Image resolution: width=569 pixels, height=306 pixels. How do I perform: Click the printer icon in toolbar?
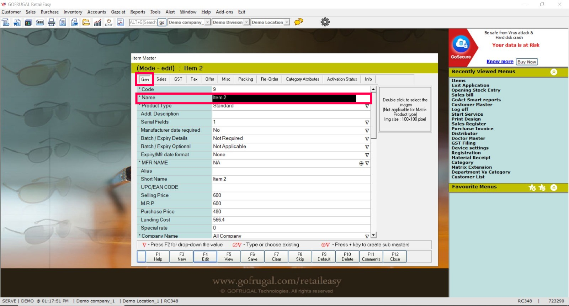click(x=52, y=22)
